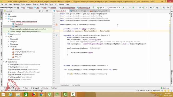Collapse the java folder
The image size is (173, 97).
[6, 19]
